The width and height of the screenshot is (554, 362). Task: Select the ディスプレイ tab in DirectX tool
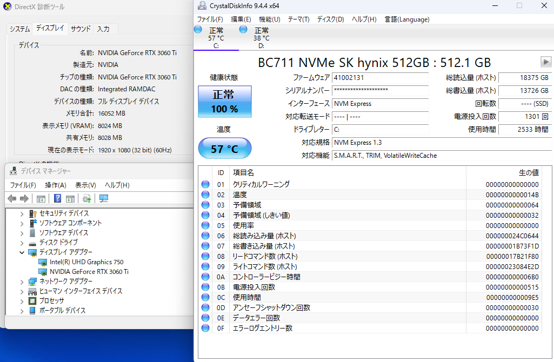tap(50, 28)
